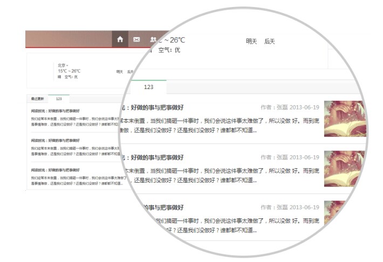Select the 123 tab inside magnified circle

point(148,87)
